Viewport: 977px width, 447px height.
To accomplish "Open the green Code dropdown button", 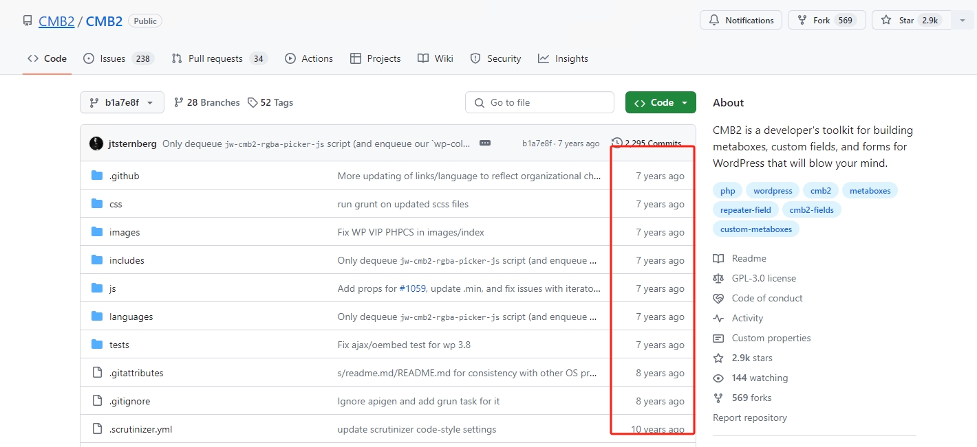I will pyautogui.click(x=661, y=102).
